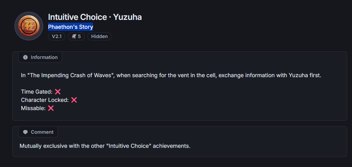Open the Phaethon's Story category link
This screenshot has width=352, height=167.
(x=70, y=27)
